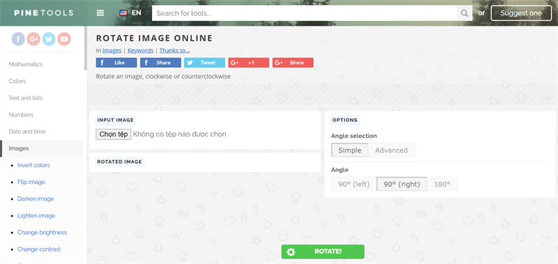Open the Google+ circle icon in sidebar

tap(33, 39)
